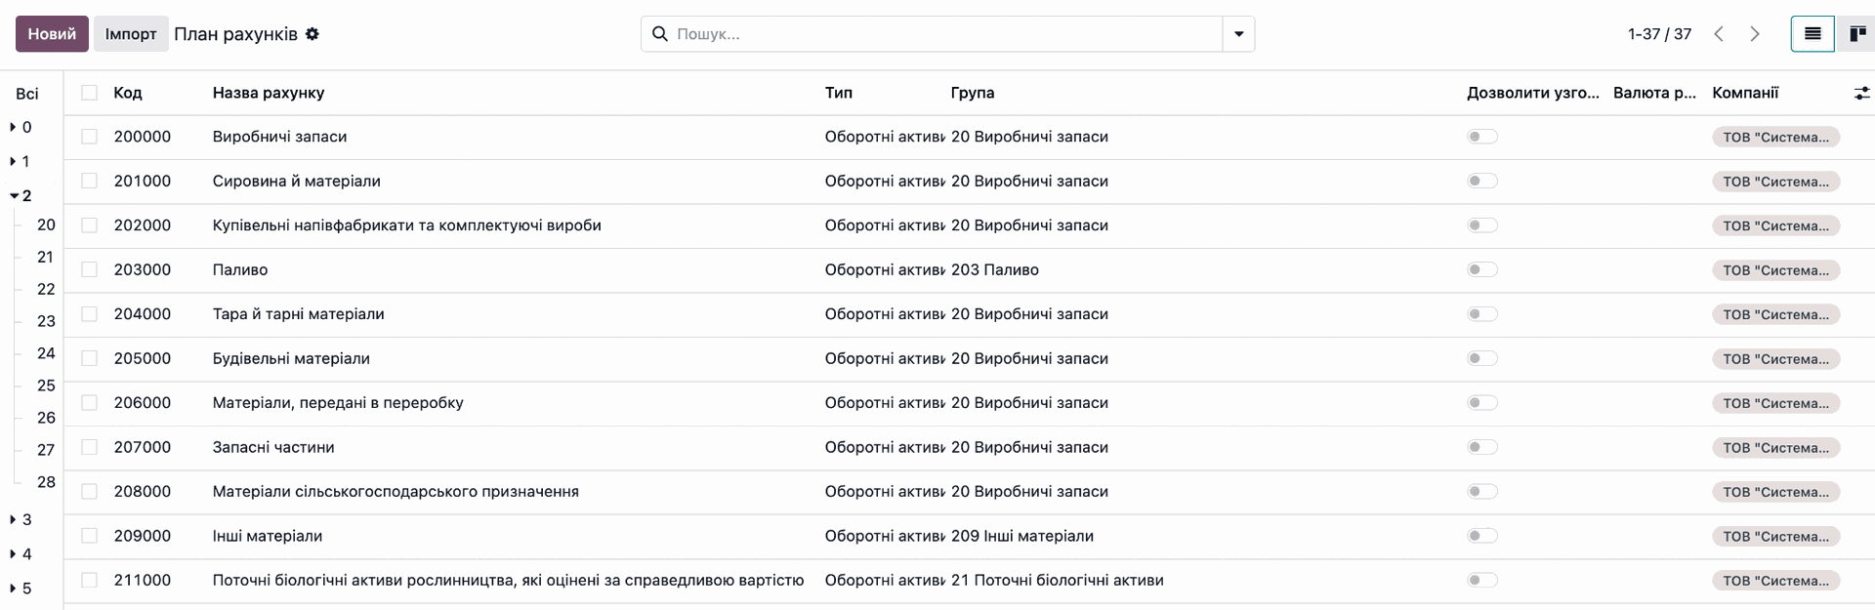Select subgroup 21 in sidebar
Viewport: 1875px width, 610px height.
pos(45,257)
